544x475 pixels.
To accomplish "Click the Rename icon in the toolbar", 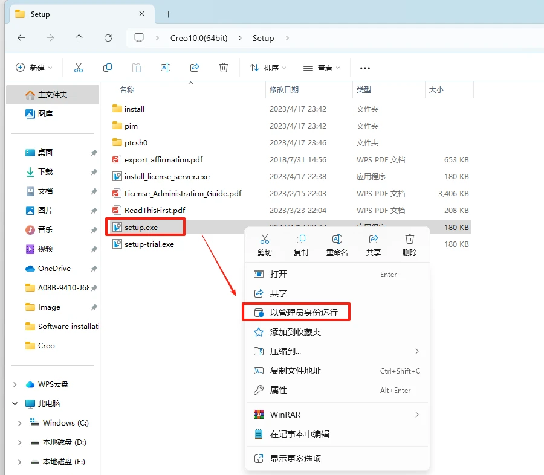I will (x=165, y=68).
